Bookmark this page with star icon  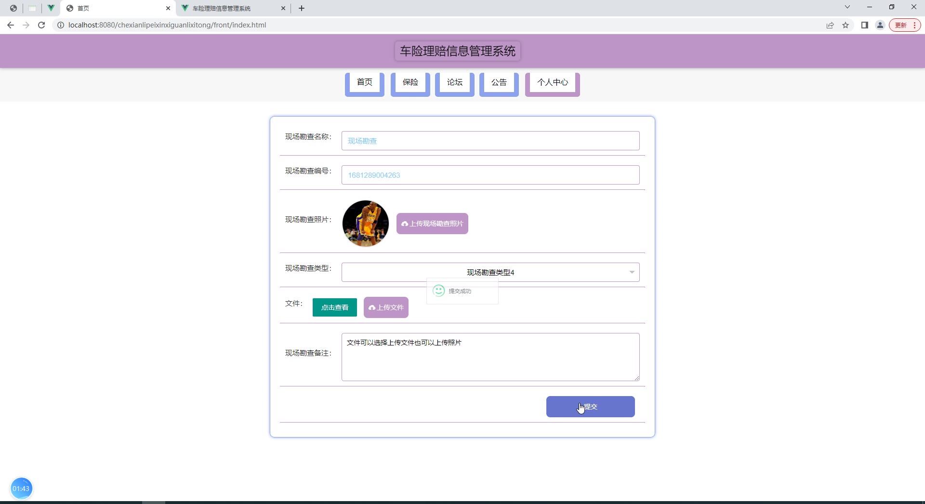click(846, 25)
